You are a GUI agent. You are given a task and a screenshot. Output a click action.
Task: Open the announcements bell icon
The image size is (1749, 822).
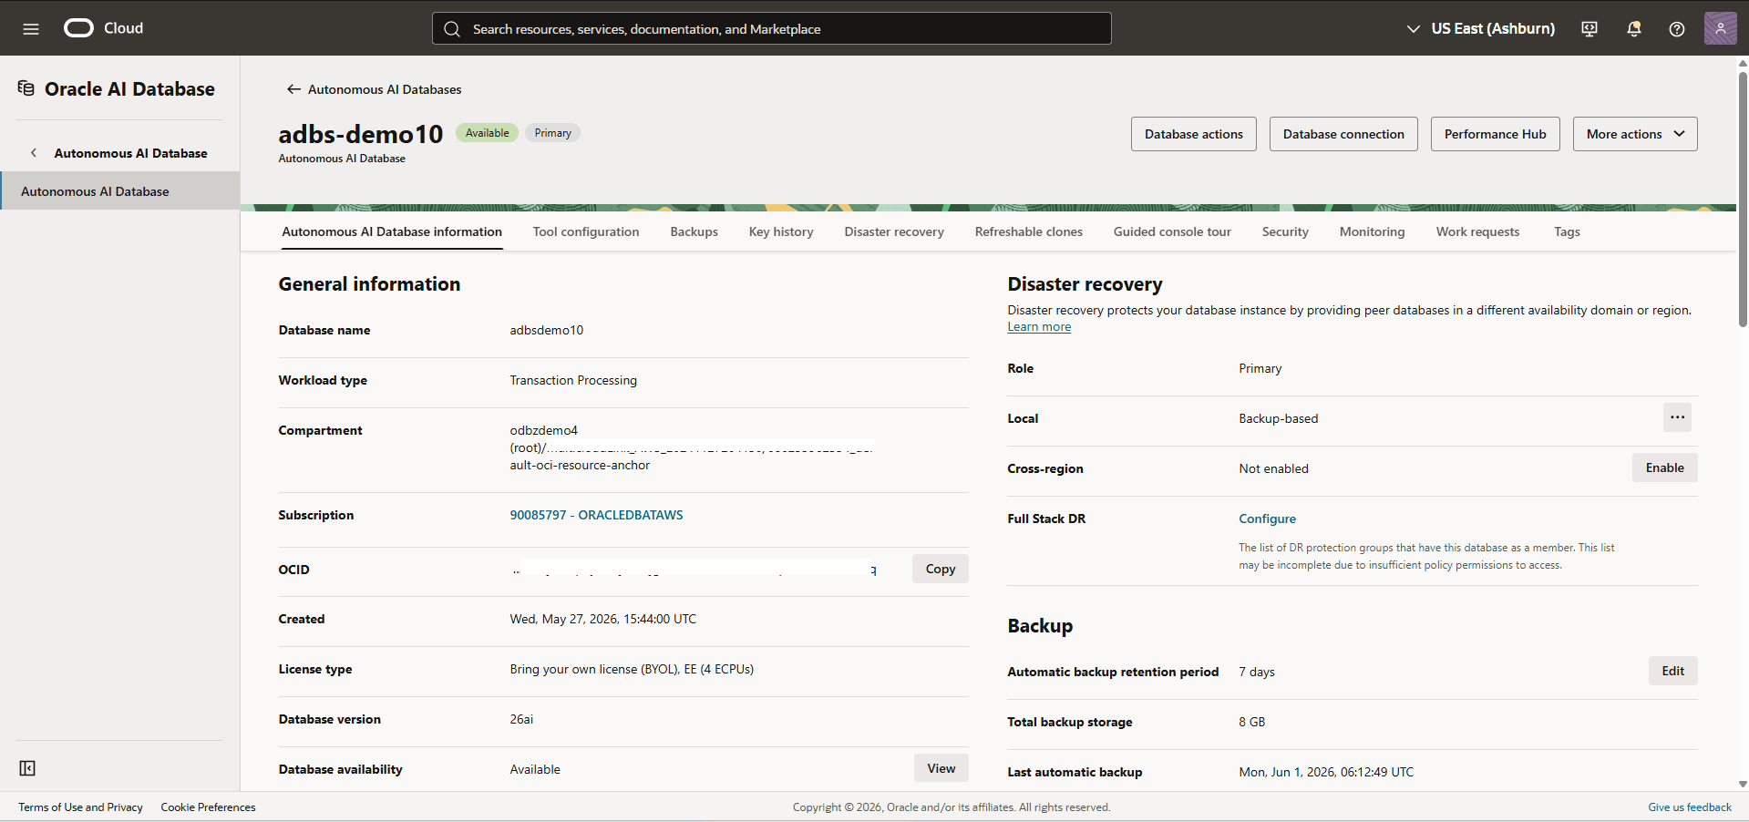tap(1634, 29)
